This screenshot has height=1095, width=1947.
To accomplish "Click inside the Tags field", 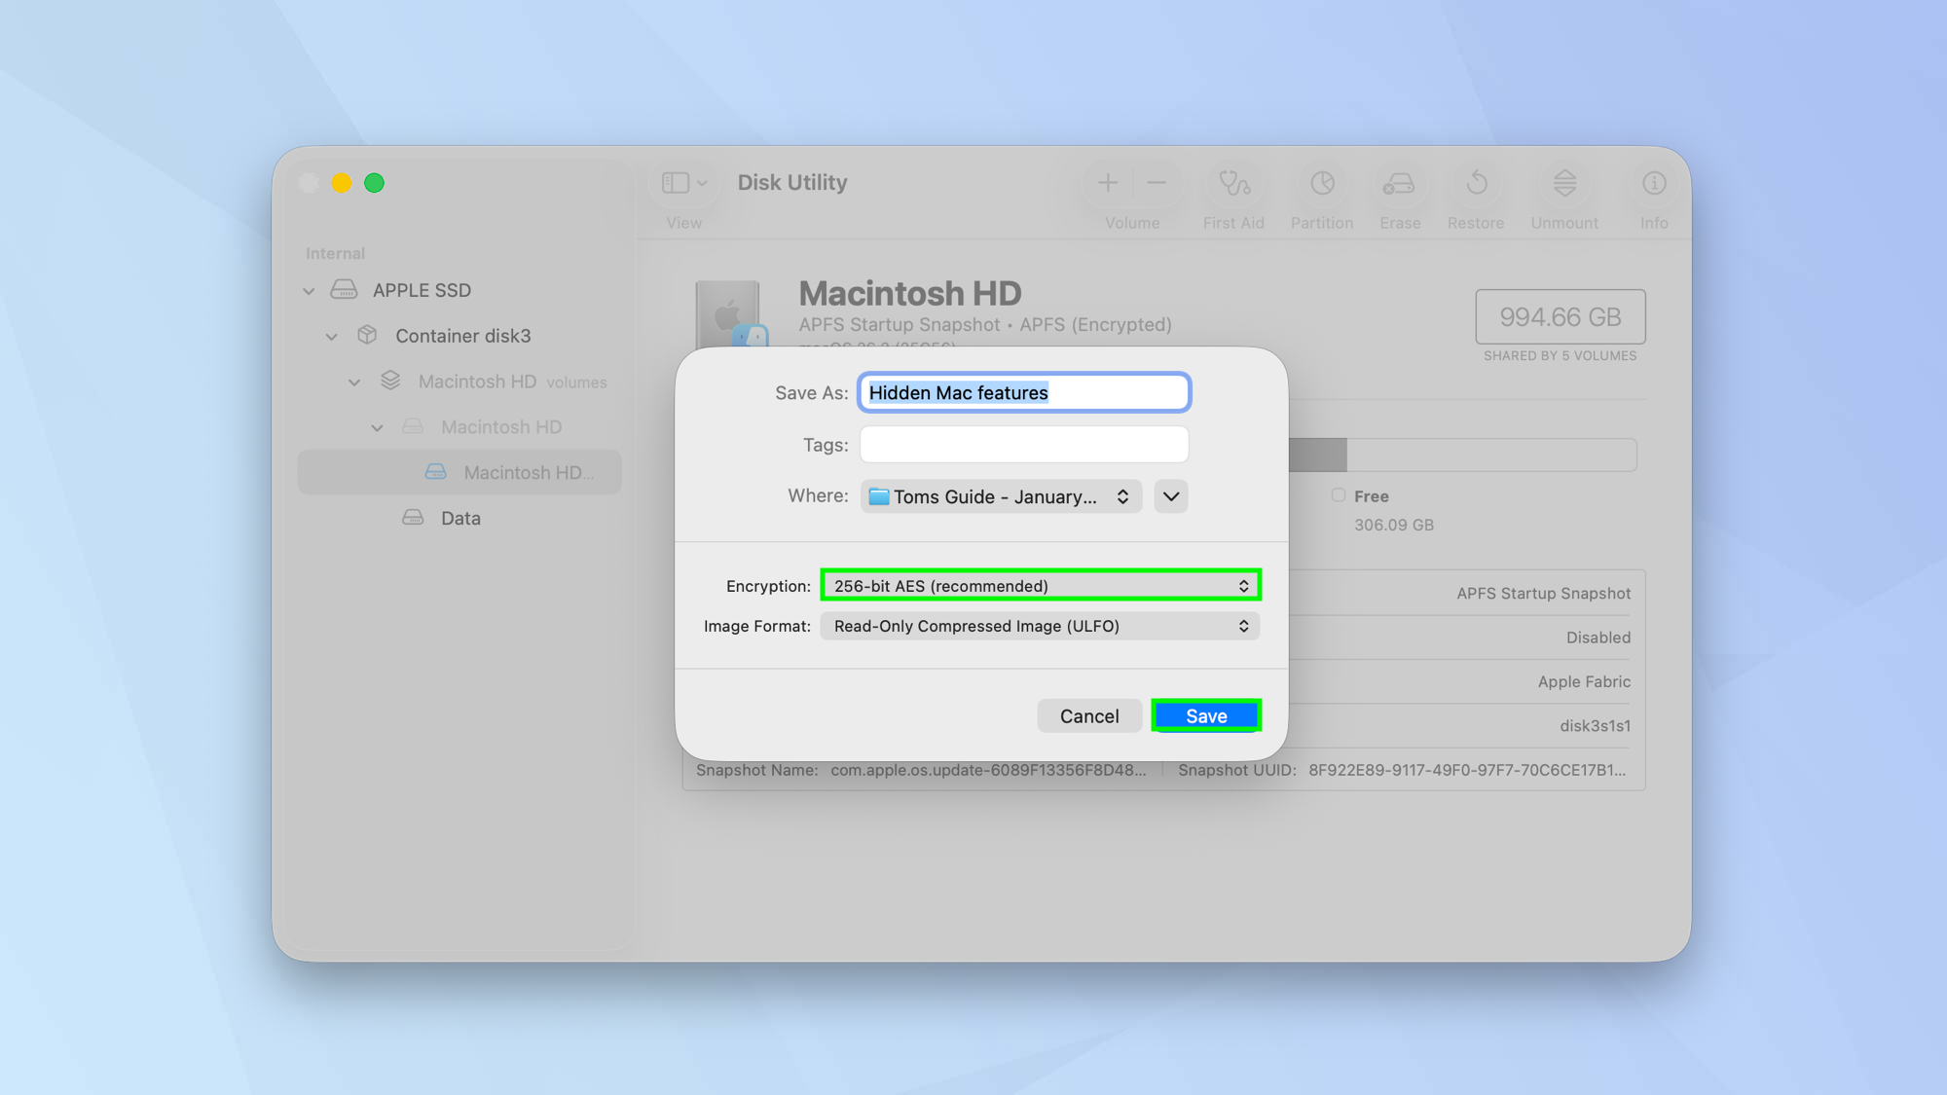I will click(1023, 444).
